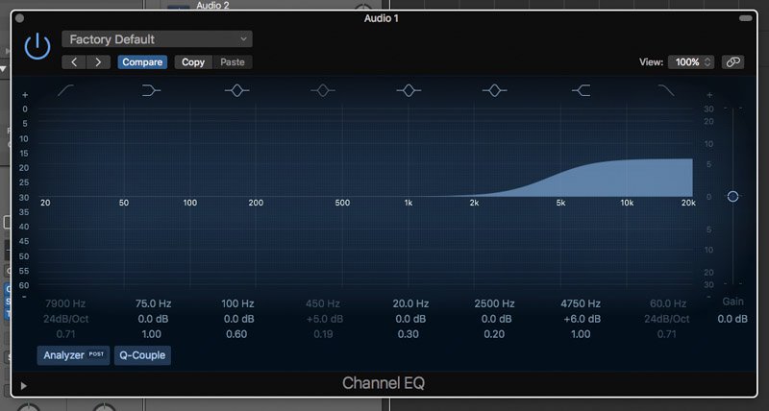Toggle the 100 Hz parametric band icon
The image size is (769, 411).
(236, 90)
